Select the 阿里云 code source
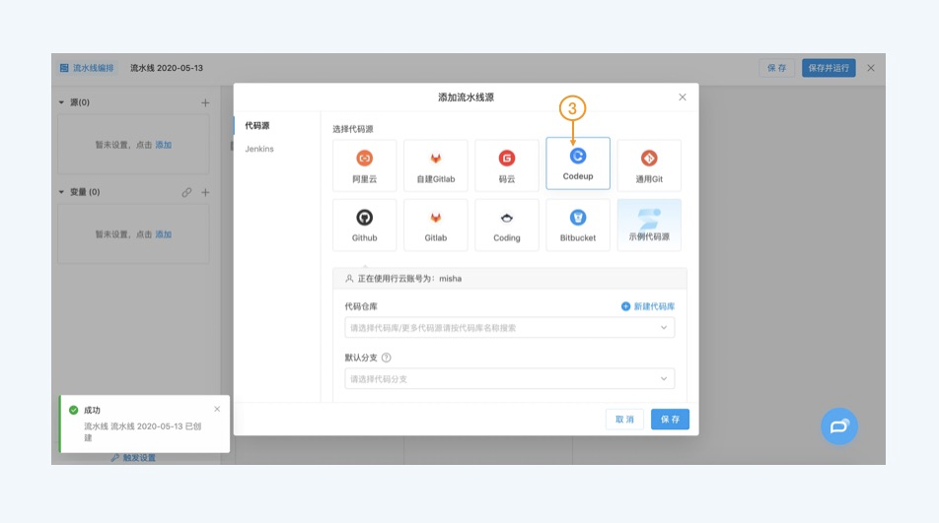The height and width of the screenshot is (523, 939). [364, 165]
